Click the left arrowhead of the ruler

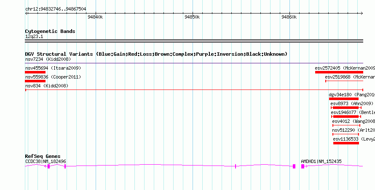pos(26,14)
